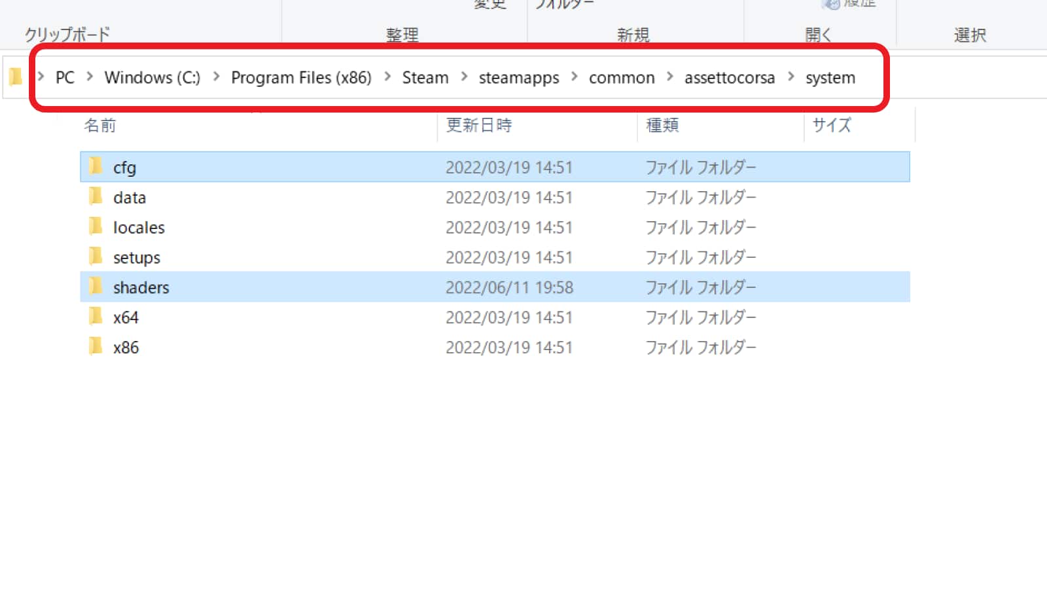Go to steamapps in the address path
Screen dimensions: 1047x589
(518, 78)
